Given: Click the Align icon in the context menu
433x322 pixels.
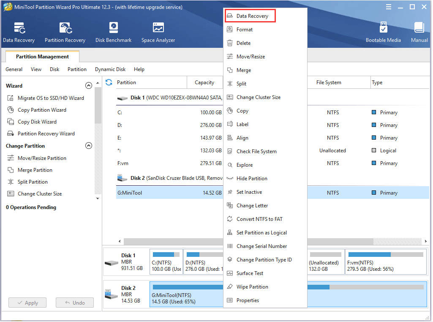Looking at the screenshot, I should pyautogui.click(x=230, y=138).
